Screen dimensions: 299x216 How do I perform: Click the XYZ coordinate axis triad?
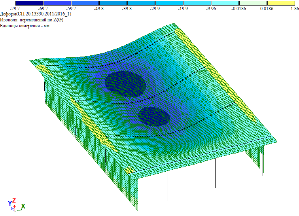coord(16,205)
